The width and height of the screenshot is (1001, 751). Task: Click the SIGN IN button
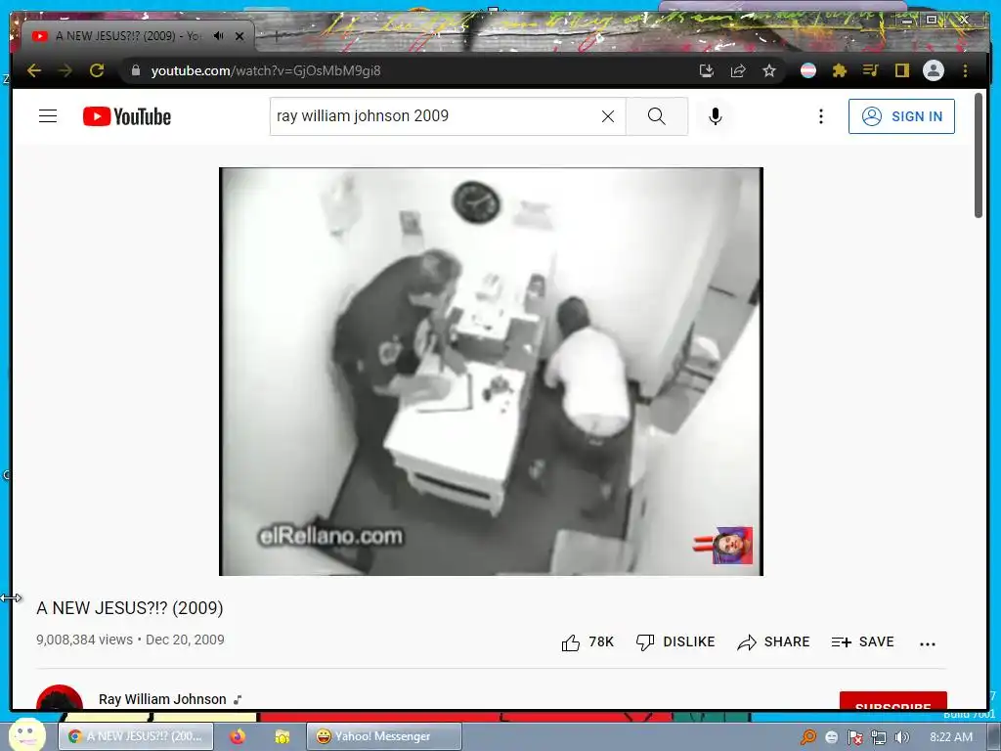[901, 116]
